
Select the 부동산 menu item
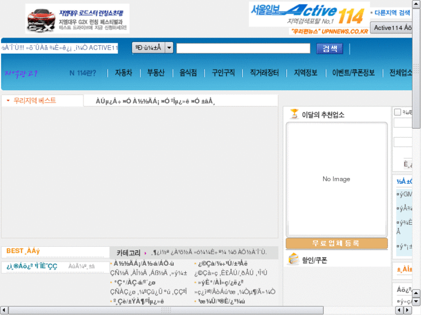tap(156, 73)
